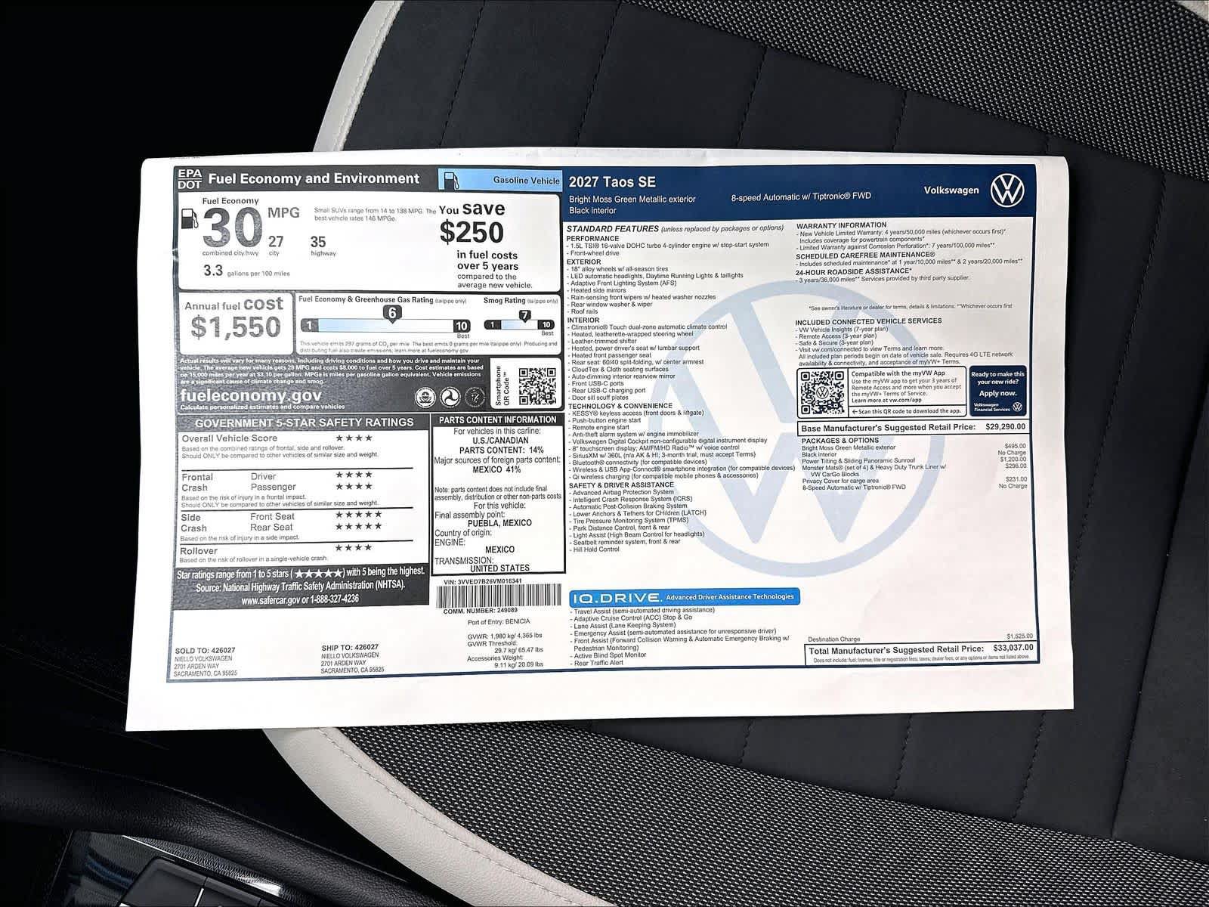1209x907 pixels.
Task: Open the fueleconomy.gov link
Action: point(250,395)
